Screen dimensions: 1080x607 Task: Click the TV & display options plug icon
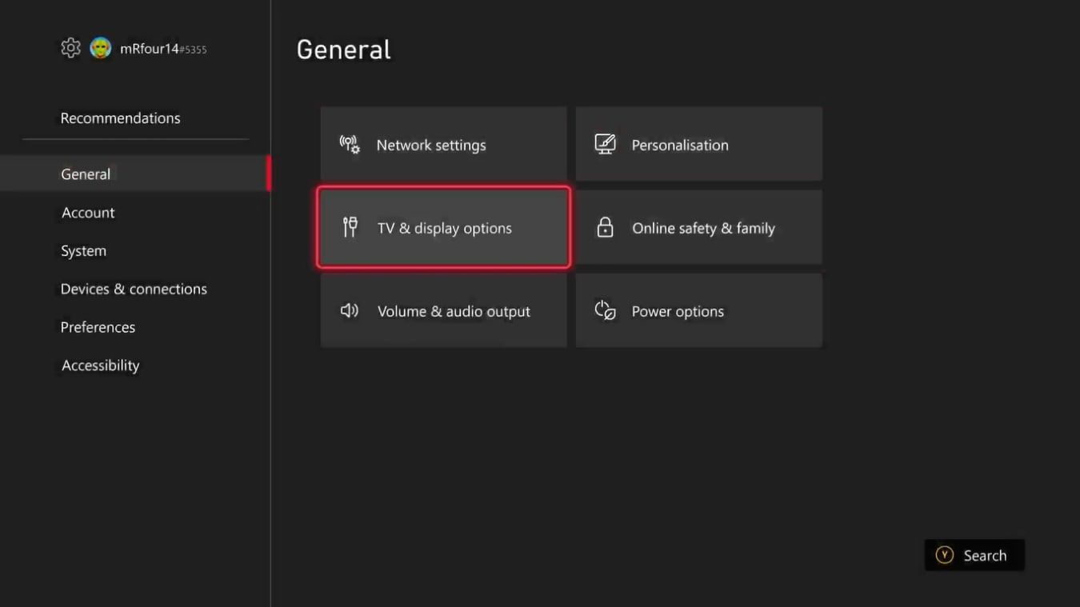pyautogui.click(x=350, y=227)
